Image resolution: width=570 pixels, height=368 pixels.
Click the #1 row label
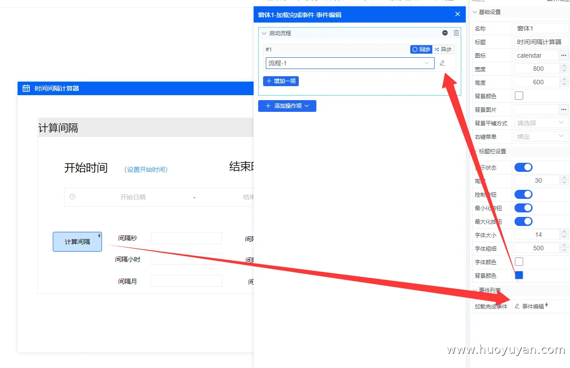269,49
